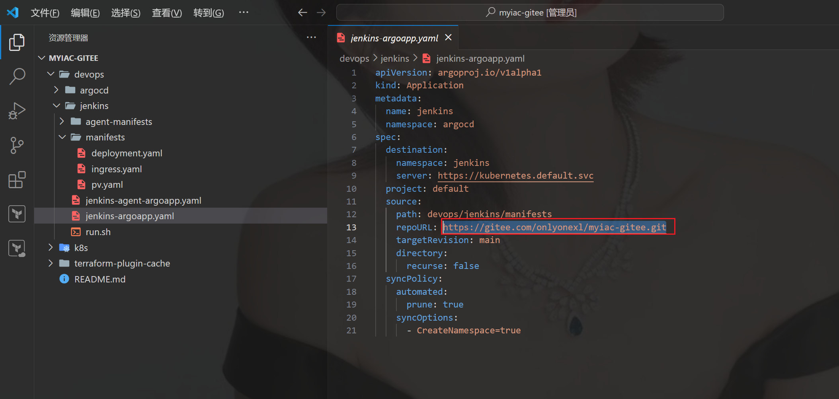Open deployment.yaml in the explorer
This screenshot has height=399, width=839.
(127, 153)
